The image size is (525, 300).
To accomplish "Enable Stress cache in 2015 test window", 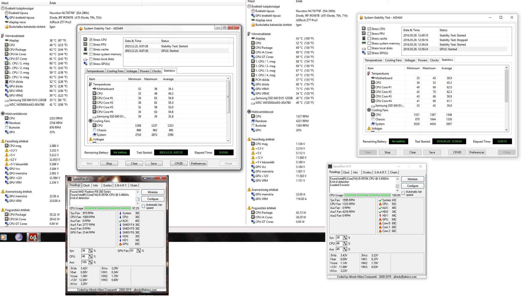I will point(91,49).
